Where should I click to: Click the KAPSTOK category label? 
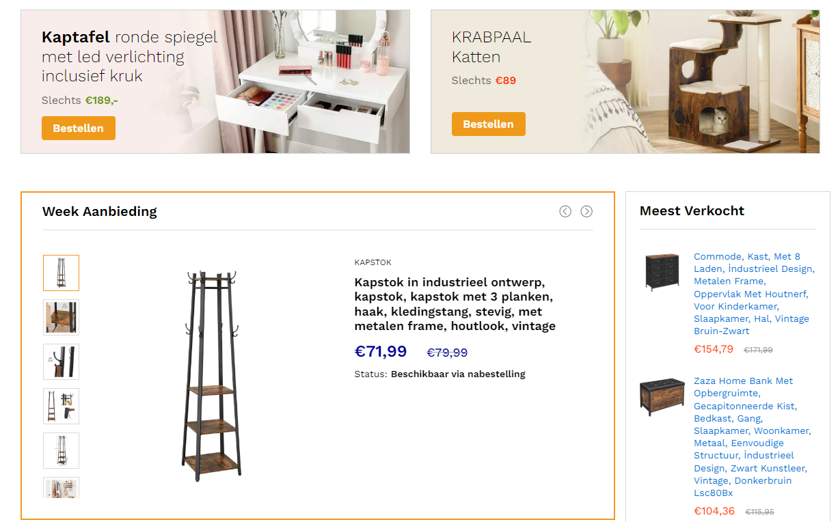pyautogui.click(x=373, y=262)
